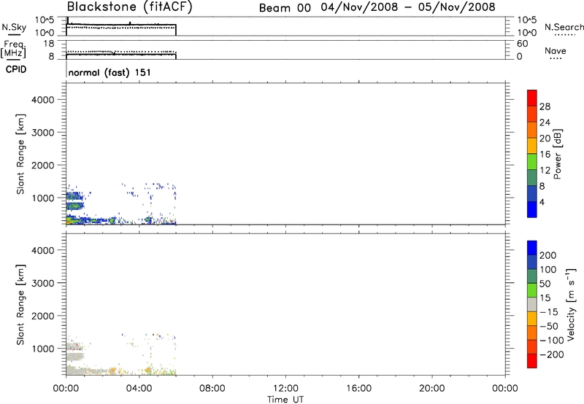The width and height of the screenshot is (584, 404).
Task: Click "Slant Range [km]" label of power panel
Action: (20, 154)
